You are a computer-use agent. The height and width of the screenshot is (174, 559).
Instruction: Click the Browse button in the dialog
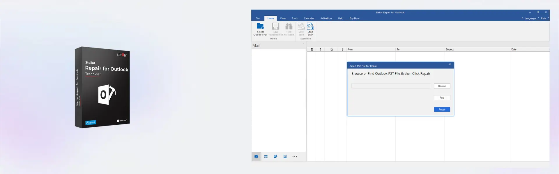[442, 86]
